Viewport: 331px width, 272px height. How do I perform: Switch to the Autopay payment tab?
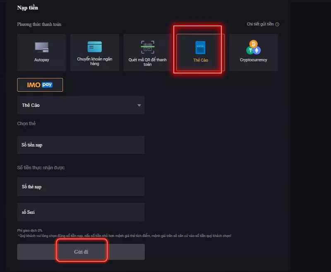coord(42,52)
